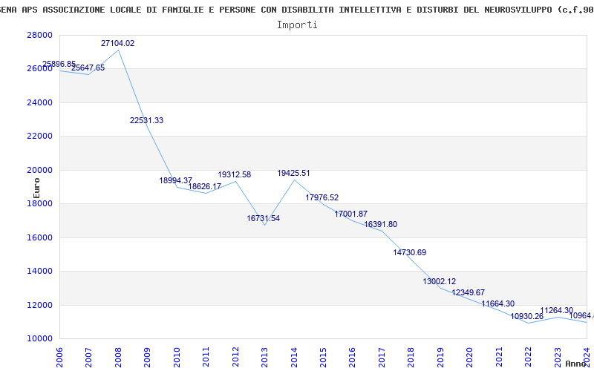
Task: Click the 11264.30 data label
Action: pyautogui.click(x=556, y=310)
